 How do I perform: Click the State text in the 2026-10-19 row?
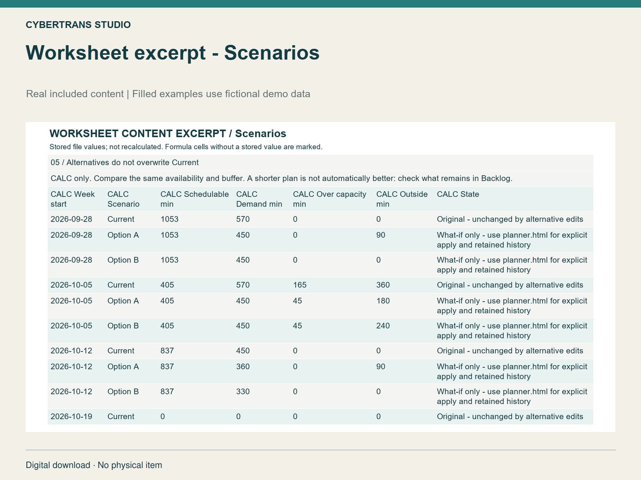(510, 417)
